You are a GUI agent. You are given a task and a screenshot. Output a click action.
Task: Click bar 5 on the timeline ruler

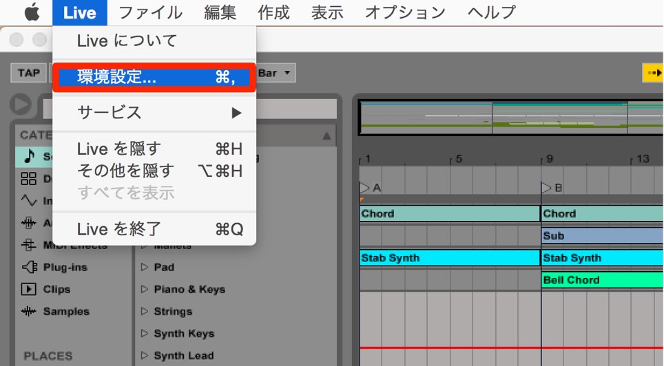tap(458, 159)
